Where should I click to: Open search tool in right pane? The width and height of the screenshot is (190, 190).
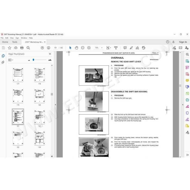pos(187,54)
